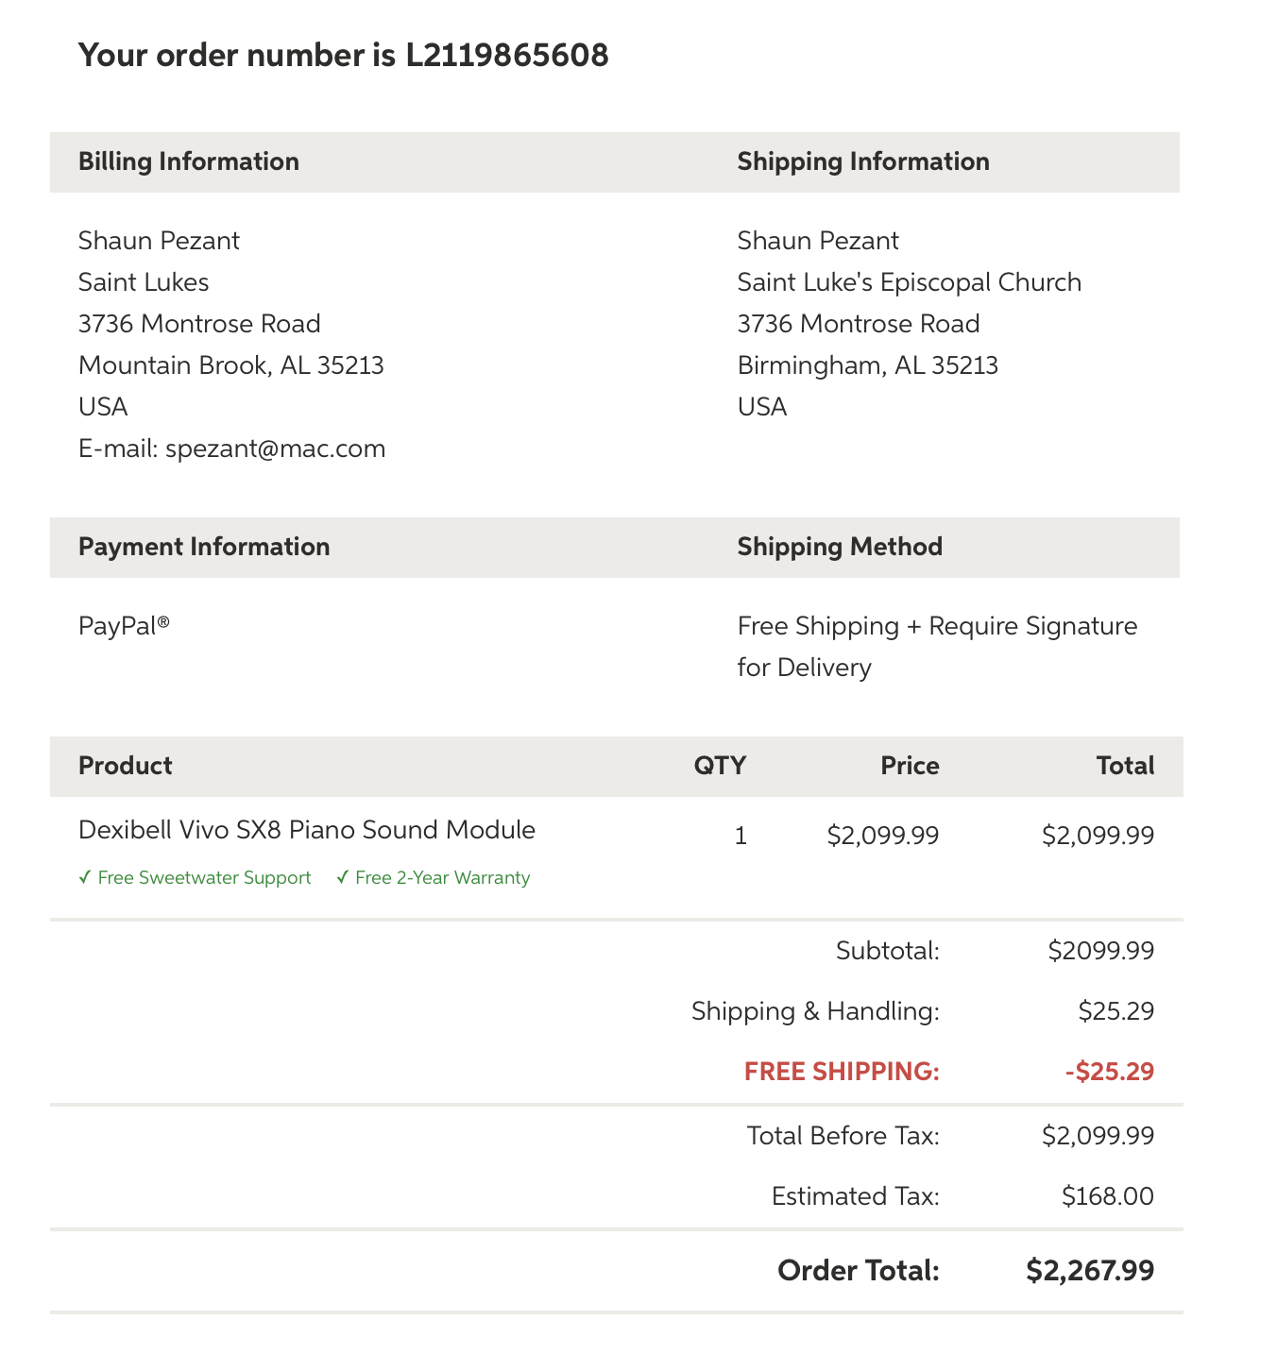Click the Order Total amount $2,267.99
This screenshot has width=1277, height=1354.
pos(1090,1271)
